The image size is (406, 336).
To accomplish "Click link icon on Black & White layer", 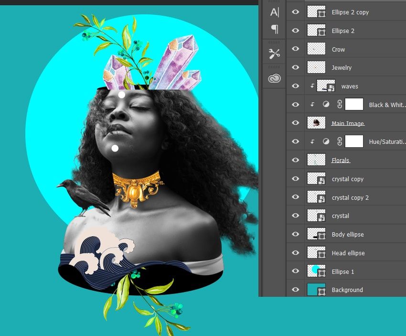I will pos(339,105).
